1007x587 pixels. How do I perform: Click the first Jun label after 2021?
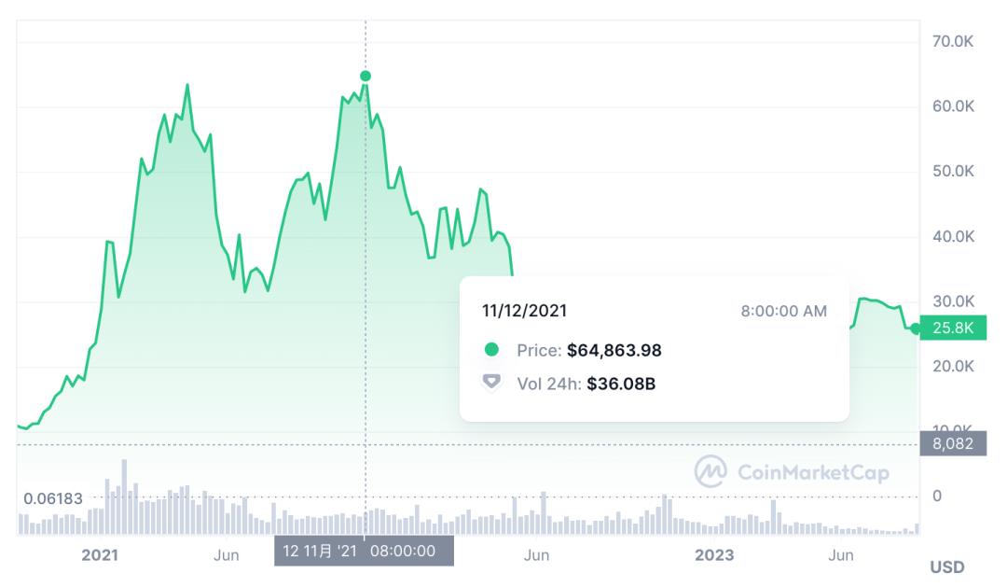[x=226, y=555]
